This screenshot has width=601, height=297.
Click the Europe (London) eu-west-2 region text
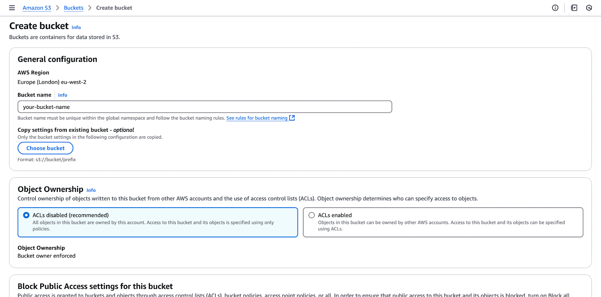coord(52,82)
